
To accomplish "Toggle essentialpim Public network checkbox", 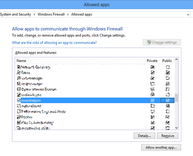I will 167,100.
